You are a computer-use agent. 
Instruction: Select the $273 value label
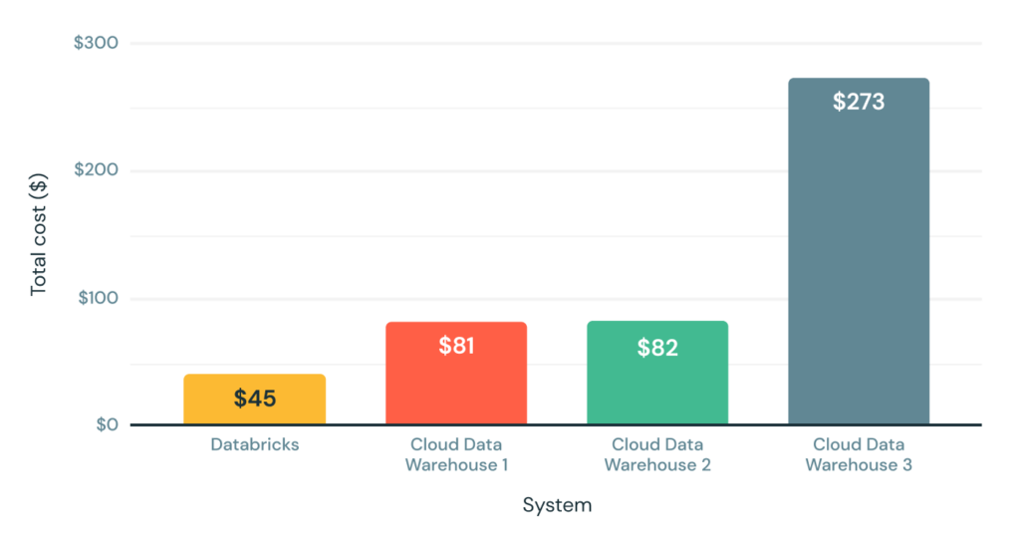tap(859, 102)
